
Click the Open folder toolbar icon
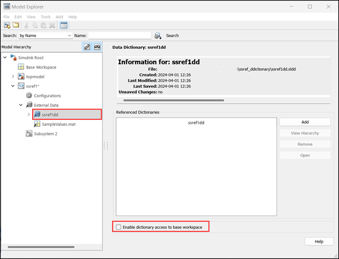[16, 25]
